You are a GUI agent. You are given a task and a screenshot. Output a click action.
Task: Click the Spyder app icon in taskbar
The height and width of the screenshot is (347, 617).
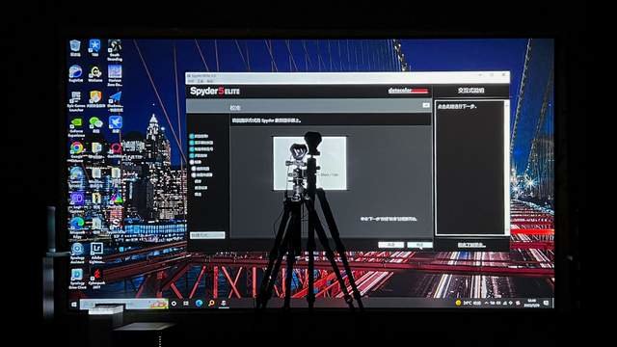point(224,304)
